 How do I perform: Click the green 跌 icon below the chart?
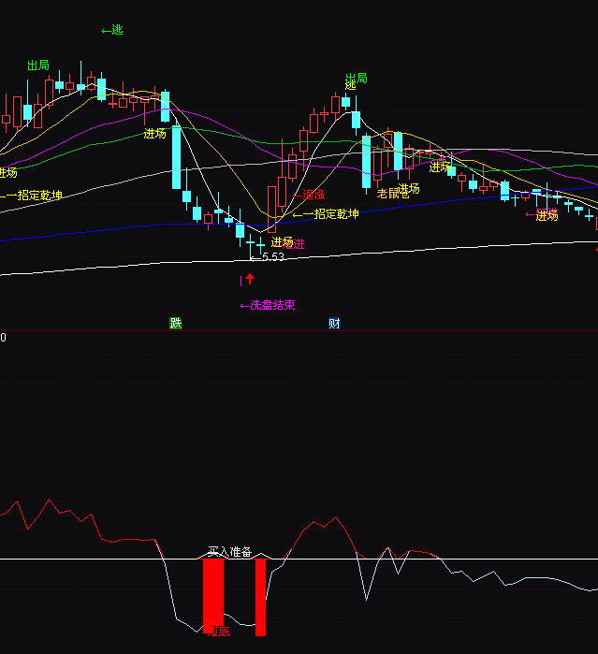176,324
